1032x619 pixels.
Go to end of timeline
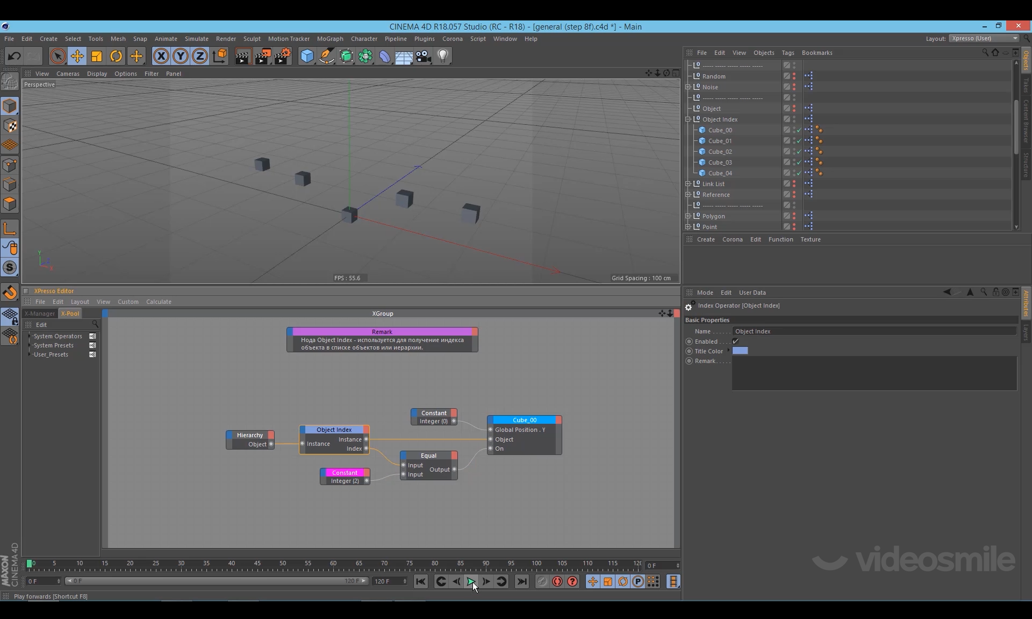[521, 581]
